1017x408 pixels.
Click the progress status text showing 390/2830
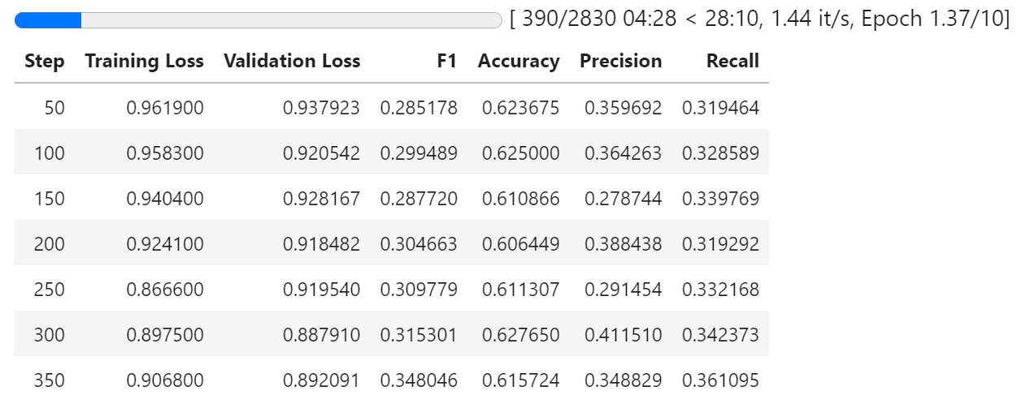759,19
